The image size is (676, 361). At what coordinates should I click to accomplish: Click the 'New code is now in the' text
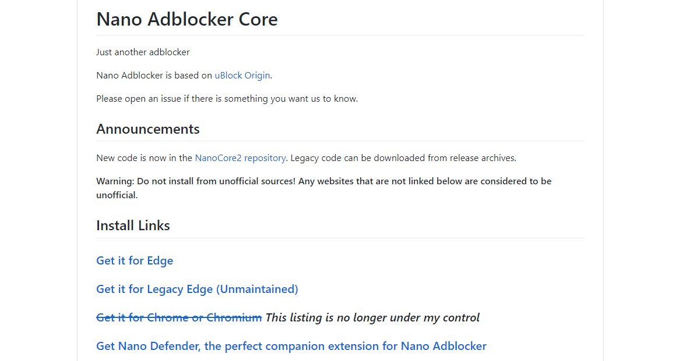point(144,158)
